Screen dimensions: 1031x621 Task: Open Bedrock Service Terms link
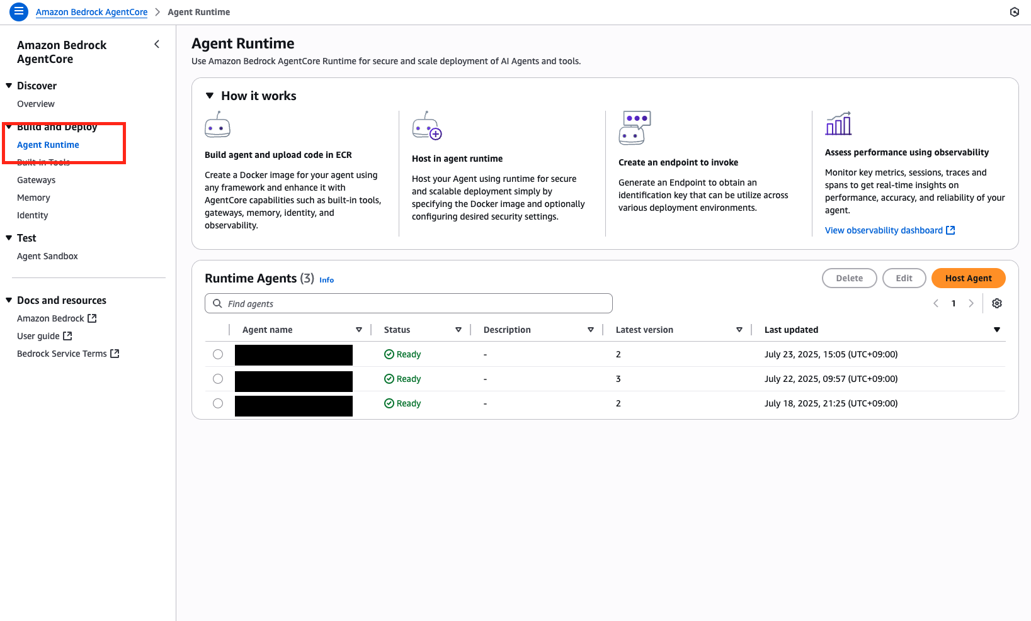[68, 354]
